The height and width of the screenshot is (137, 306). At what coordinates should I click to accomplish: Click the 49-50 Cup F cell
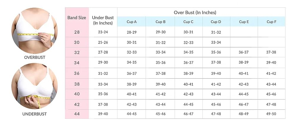point(271,114)
